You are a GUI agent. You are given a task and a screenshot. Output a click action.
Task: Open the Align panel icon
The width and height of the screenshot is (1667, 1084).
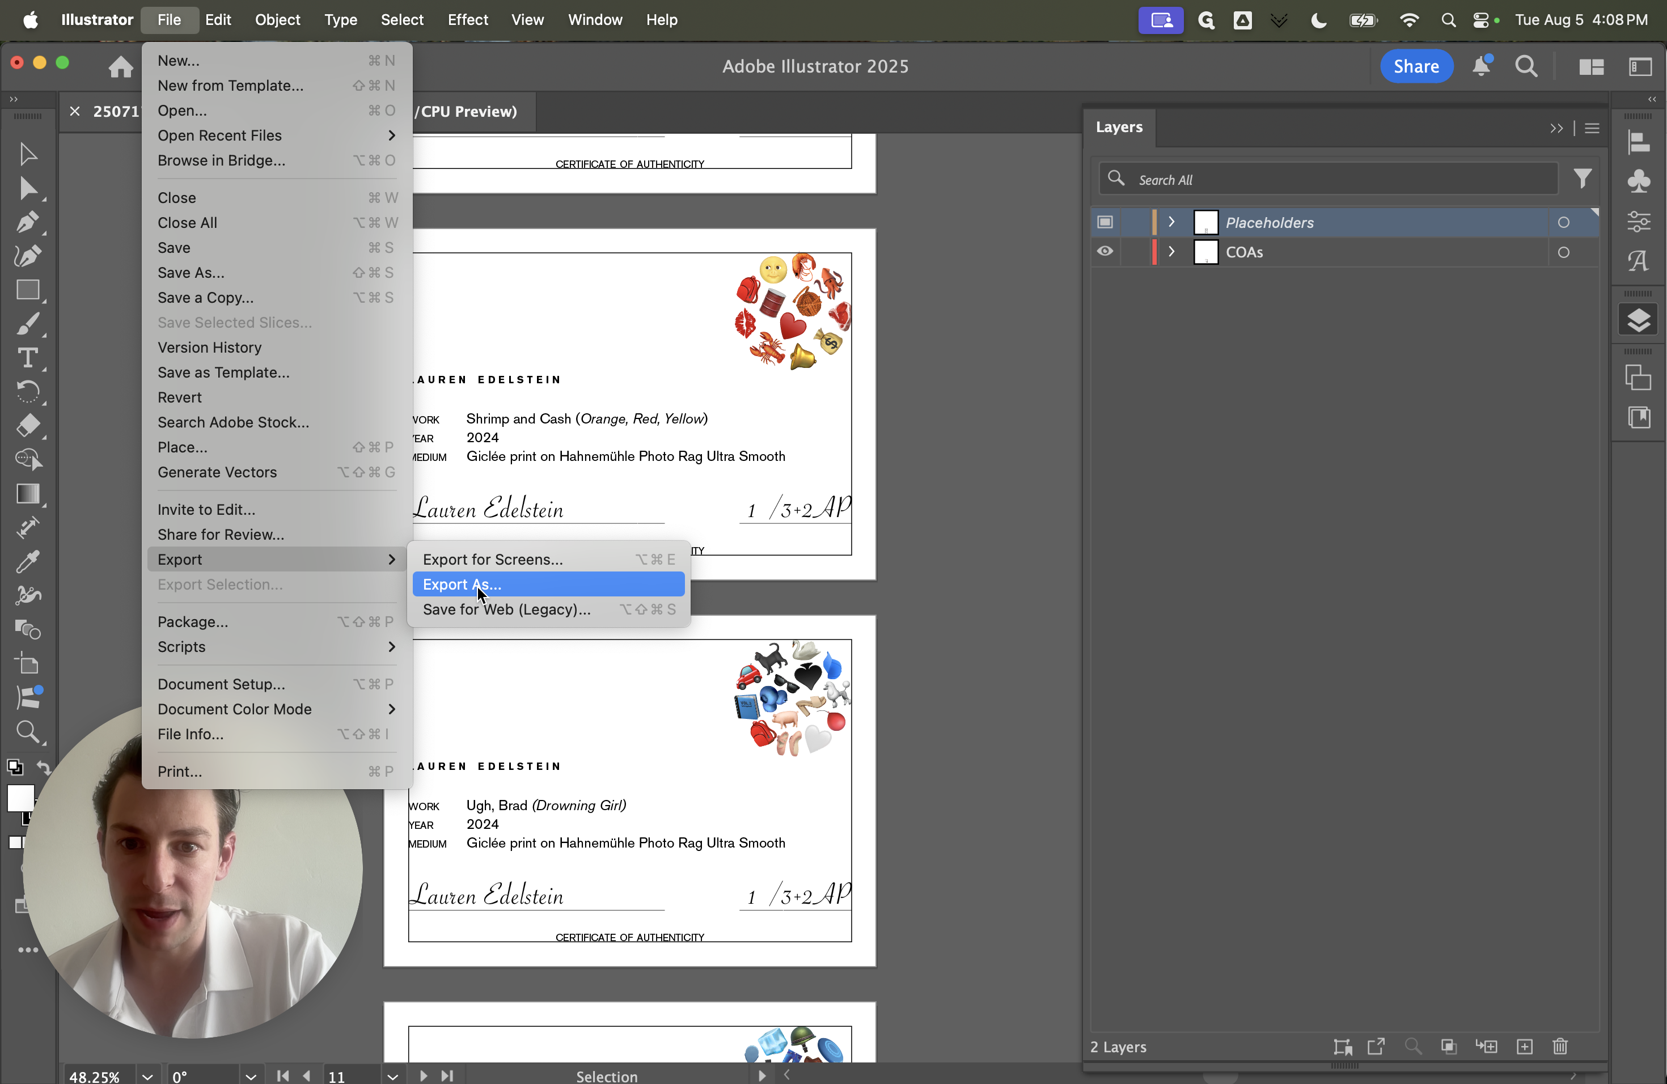pyautogui.click(x=1638, y=142)
